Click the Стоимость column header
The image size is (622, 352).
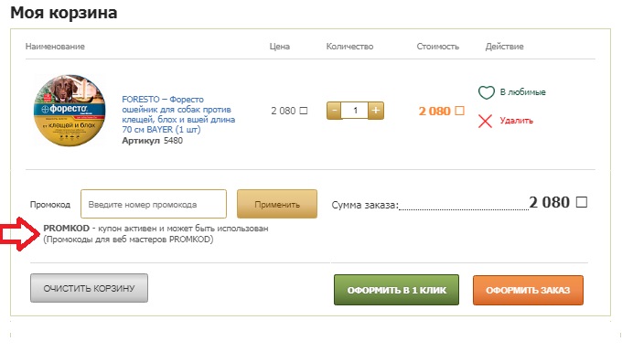437,47
